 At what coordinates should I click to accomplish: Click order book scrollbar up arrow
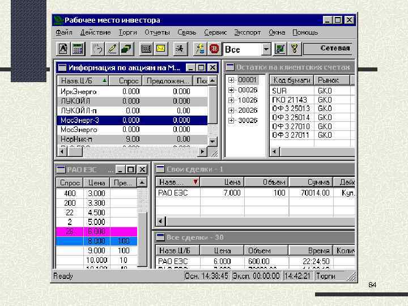tap(142, 182)
